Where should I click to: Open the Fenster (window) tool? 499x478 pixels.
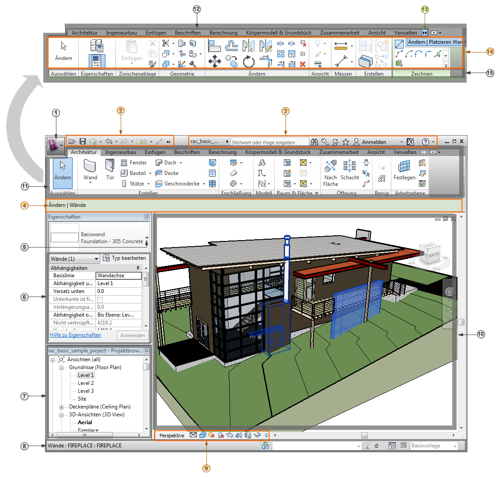coord(134,162)
